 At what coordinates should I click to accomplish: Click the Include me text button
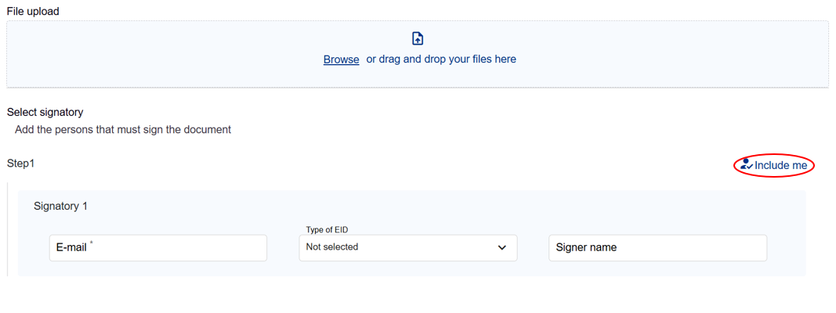pyautogui.click(x=780, y=166)
